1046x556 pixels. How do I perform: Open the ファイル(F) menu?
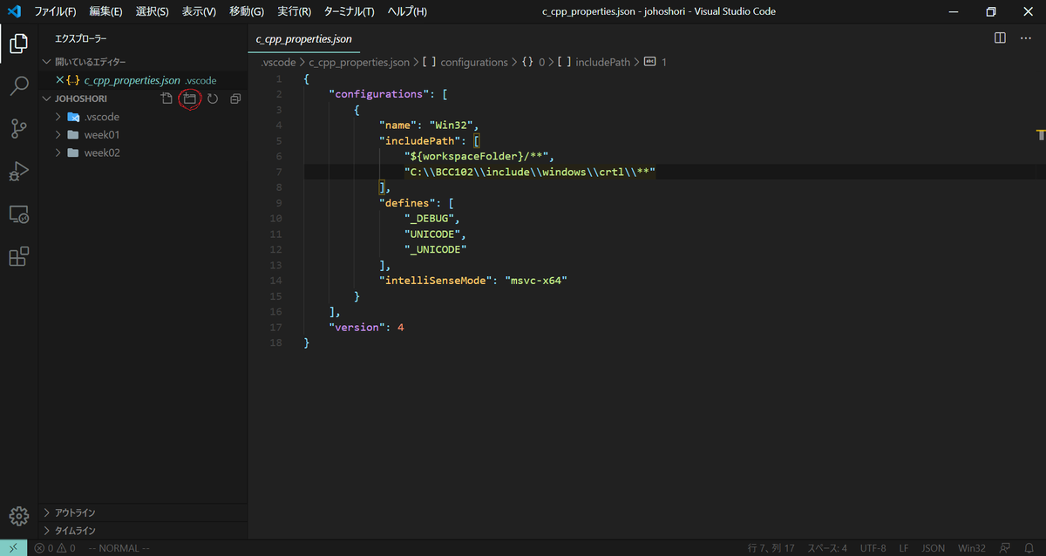pyautogui.click(x=55, y=11)
